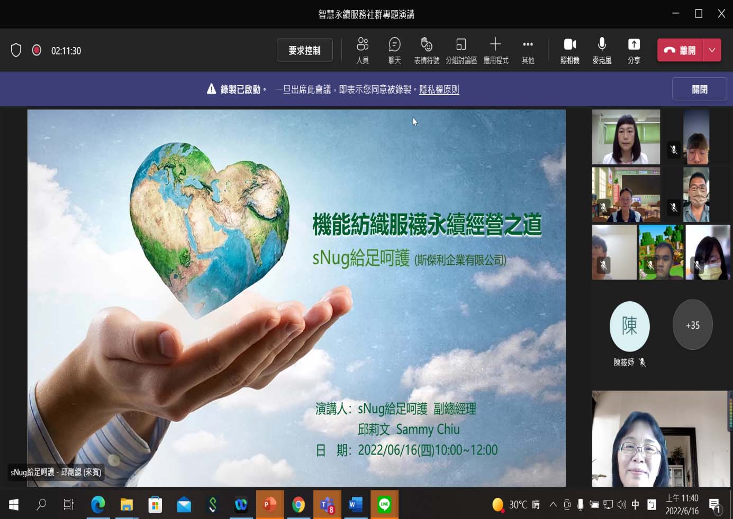Open the weather widget 30°C 晴
Screen dimensions: 733x519
click(x=516, y=505)
